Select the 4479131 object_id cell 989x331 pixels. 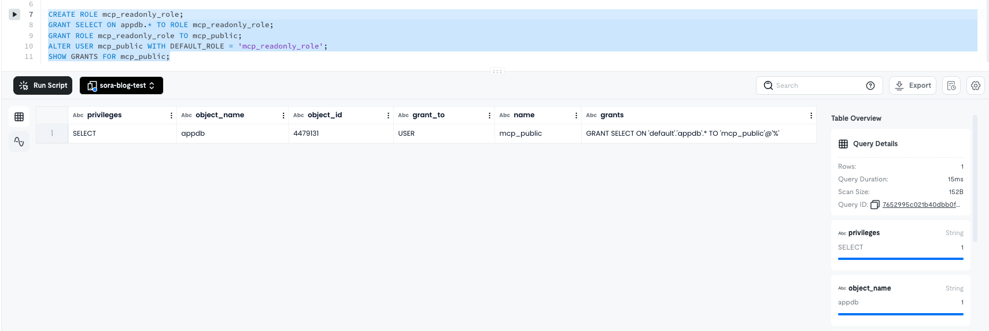point(341,133)
